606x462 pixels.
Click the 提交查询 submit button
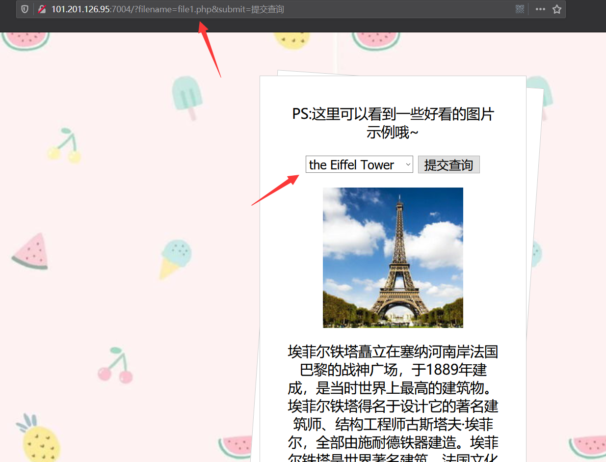pos(448,164)
